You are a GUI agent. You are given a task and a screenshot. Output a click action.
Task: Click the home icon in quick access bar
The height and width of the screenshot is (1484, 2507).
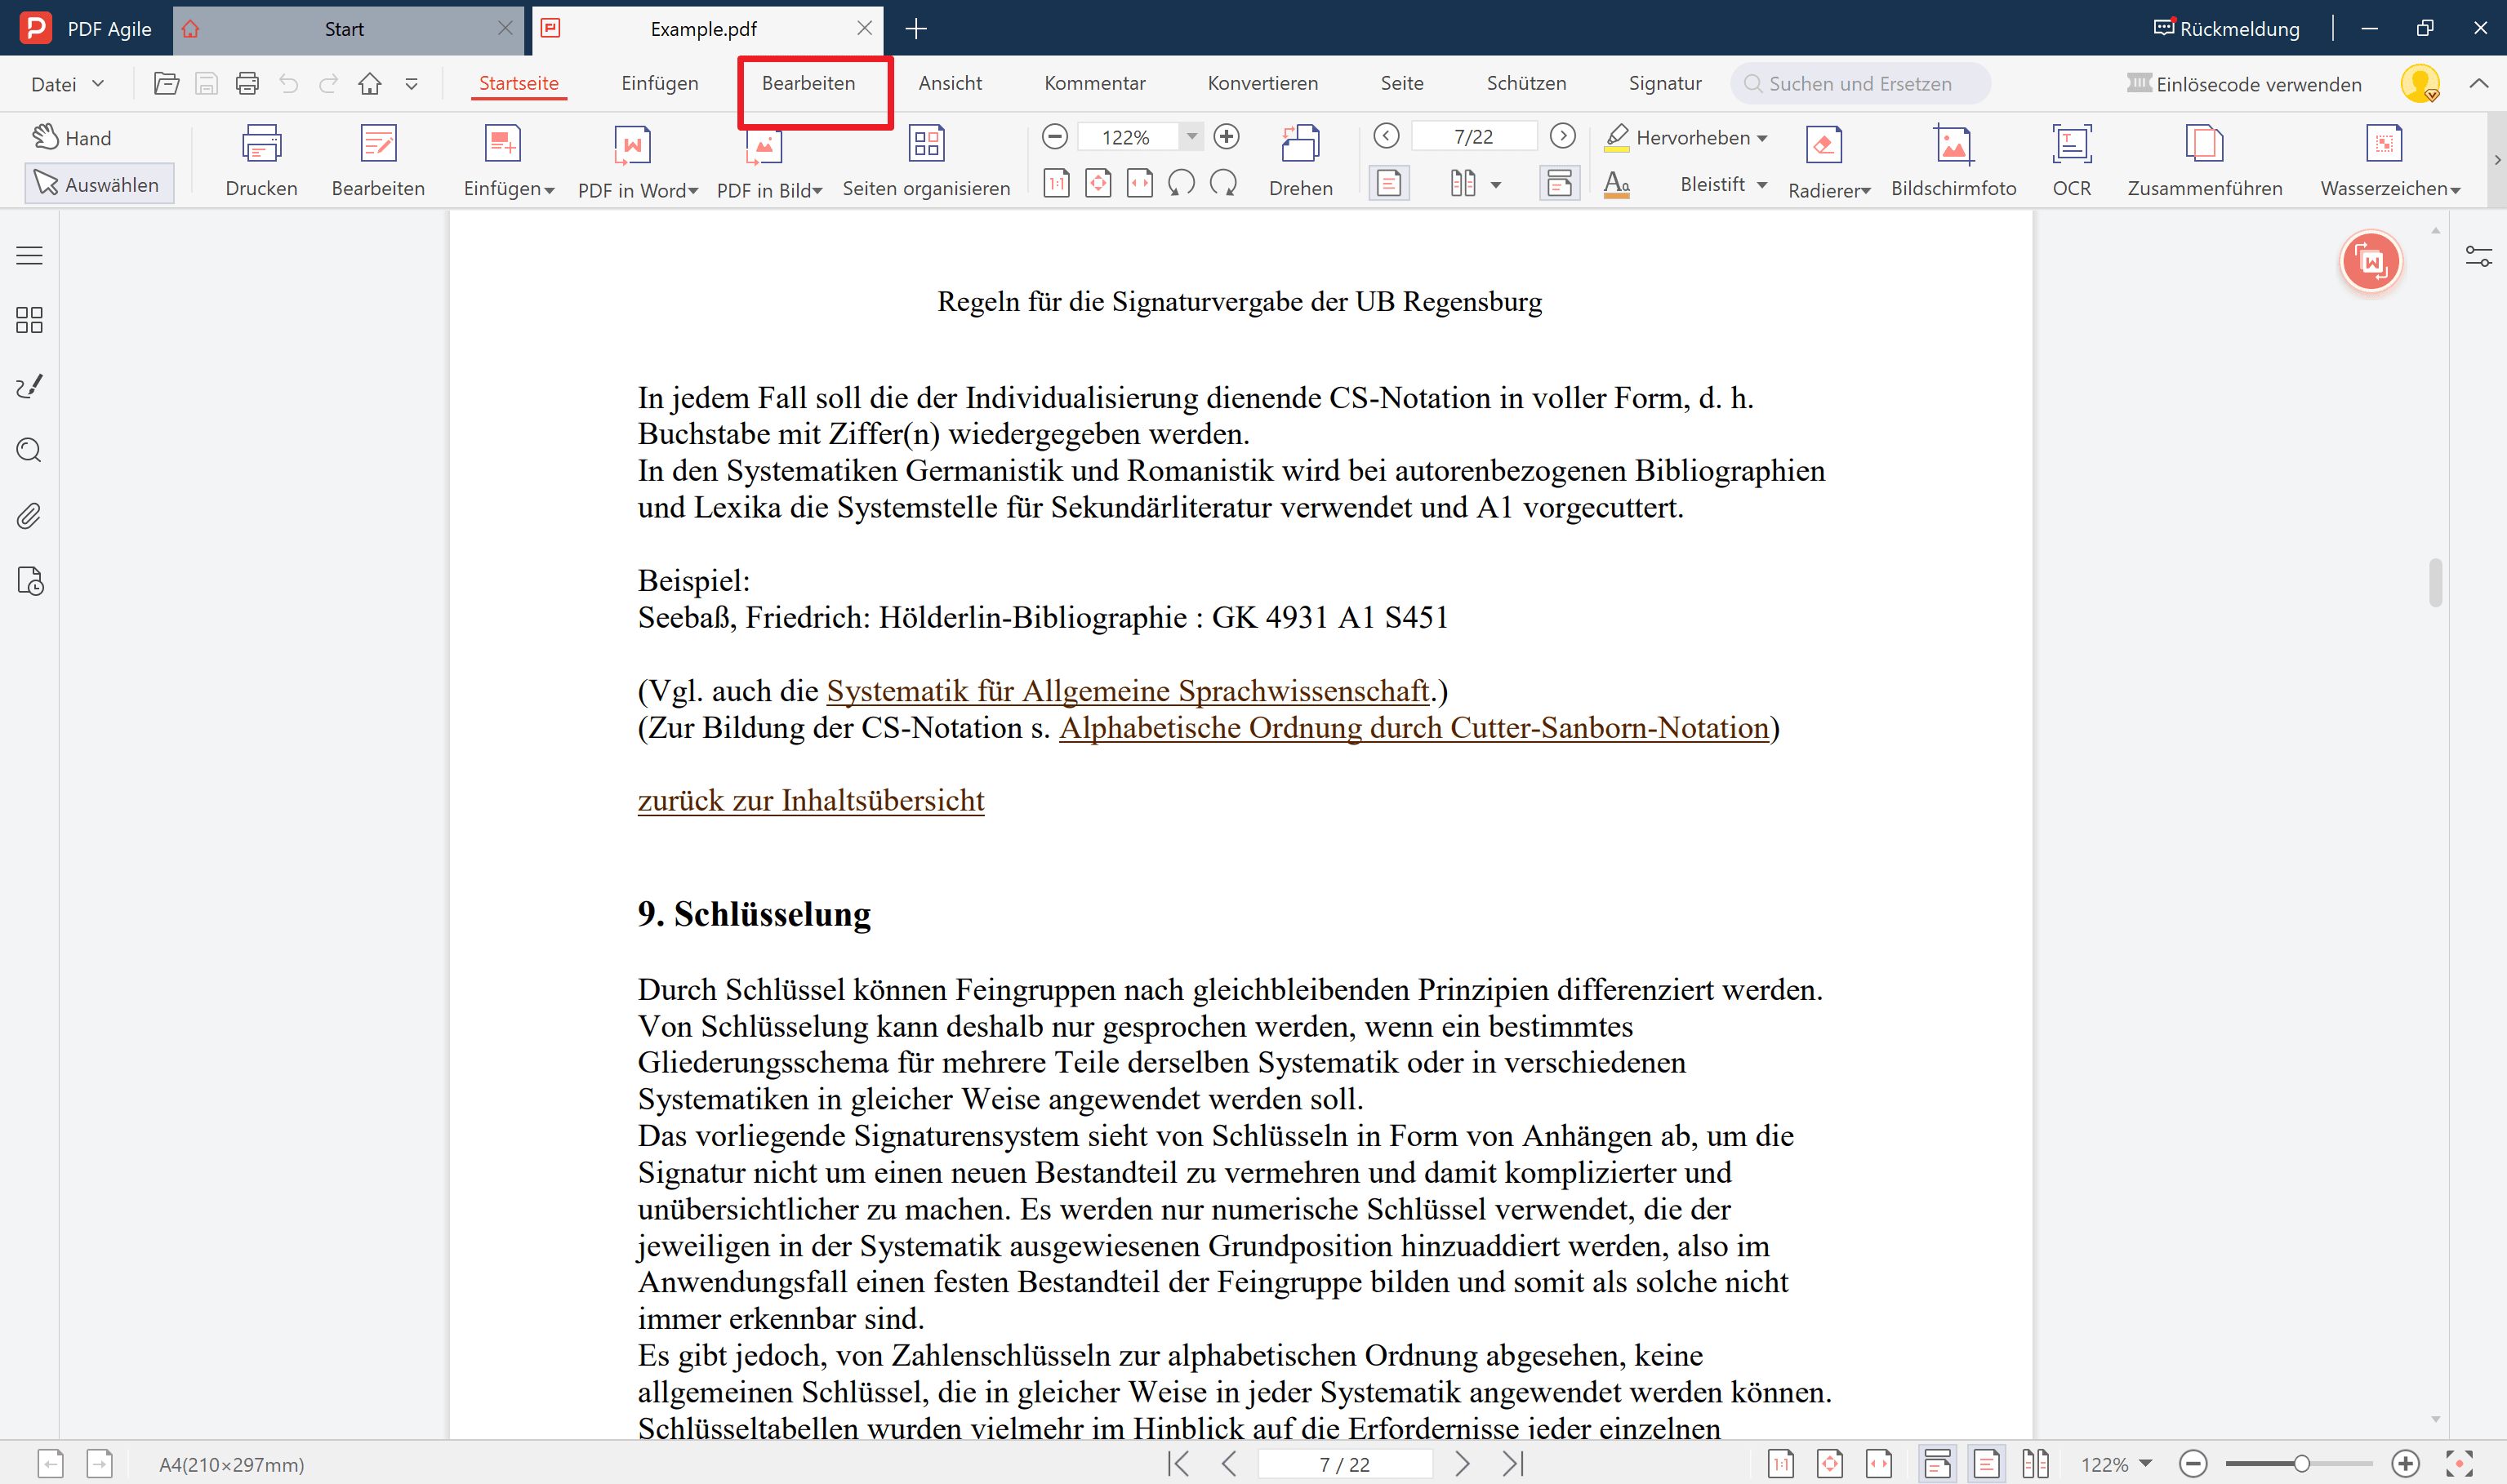[x=370, y=84]
